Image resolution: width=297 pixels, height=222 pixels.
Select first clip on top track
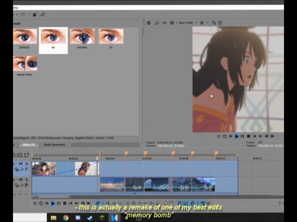[x=65, y=169]
